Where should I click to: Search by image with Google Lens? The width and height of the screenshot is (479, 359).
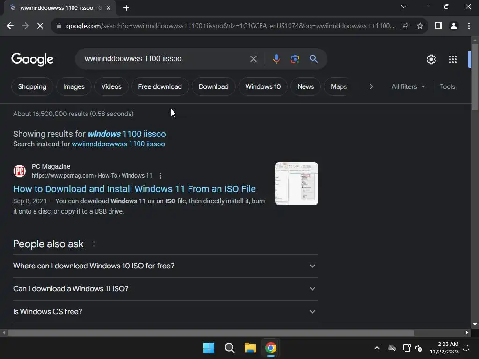(x=295, y=59)
